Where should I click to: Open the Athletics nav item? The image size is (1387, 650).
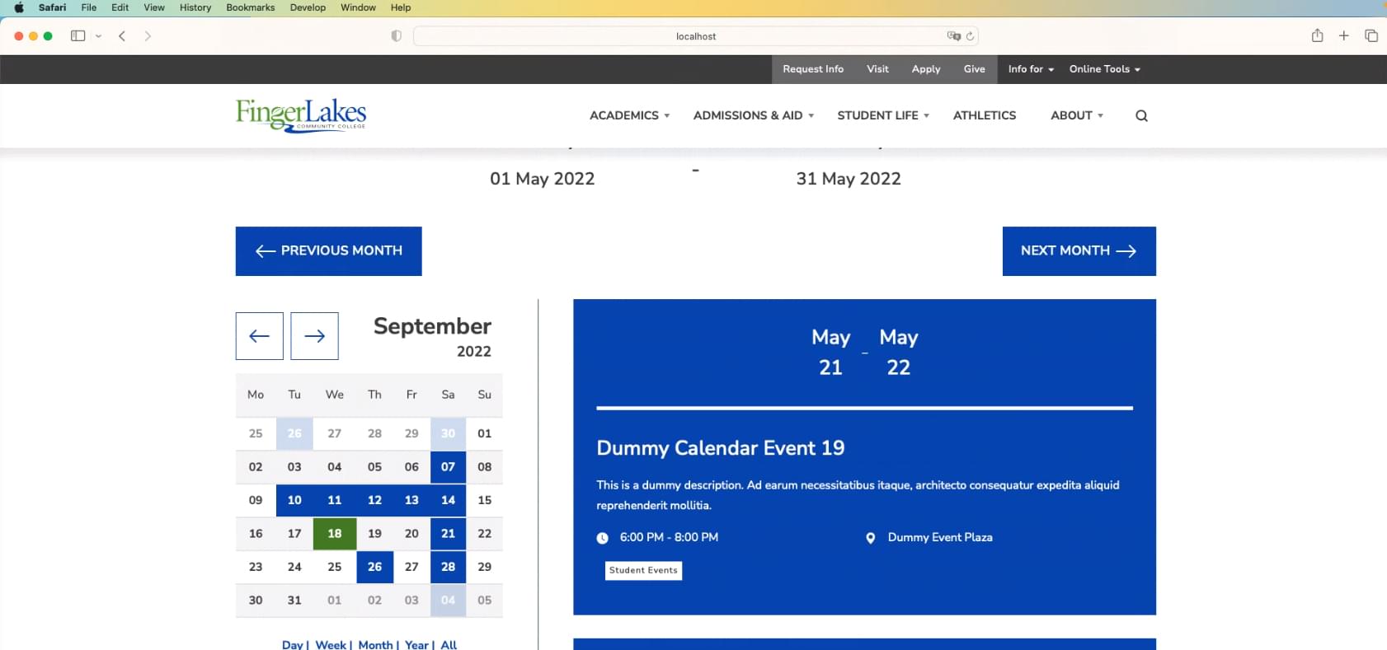click(985, 115)
